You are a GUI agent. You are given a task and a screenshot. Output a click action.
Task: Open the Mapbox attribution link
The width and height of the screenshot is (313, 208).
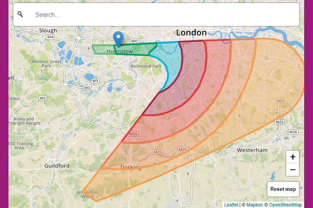point(255,205)
